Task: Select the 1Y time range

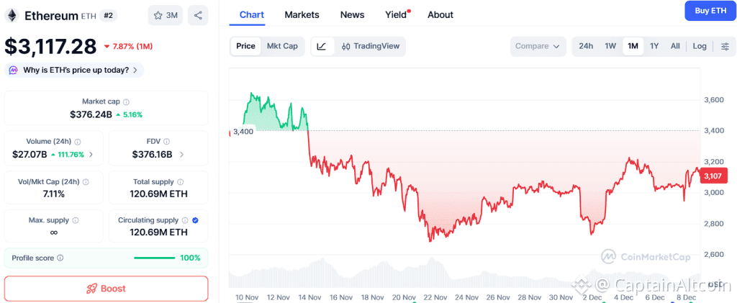Action: (654, 46)
